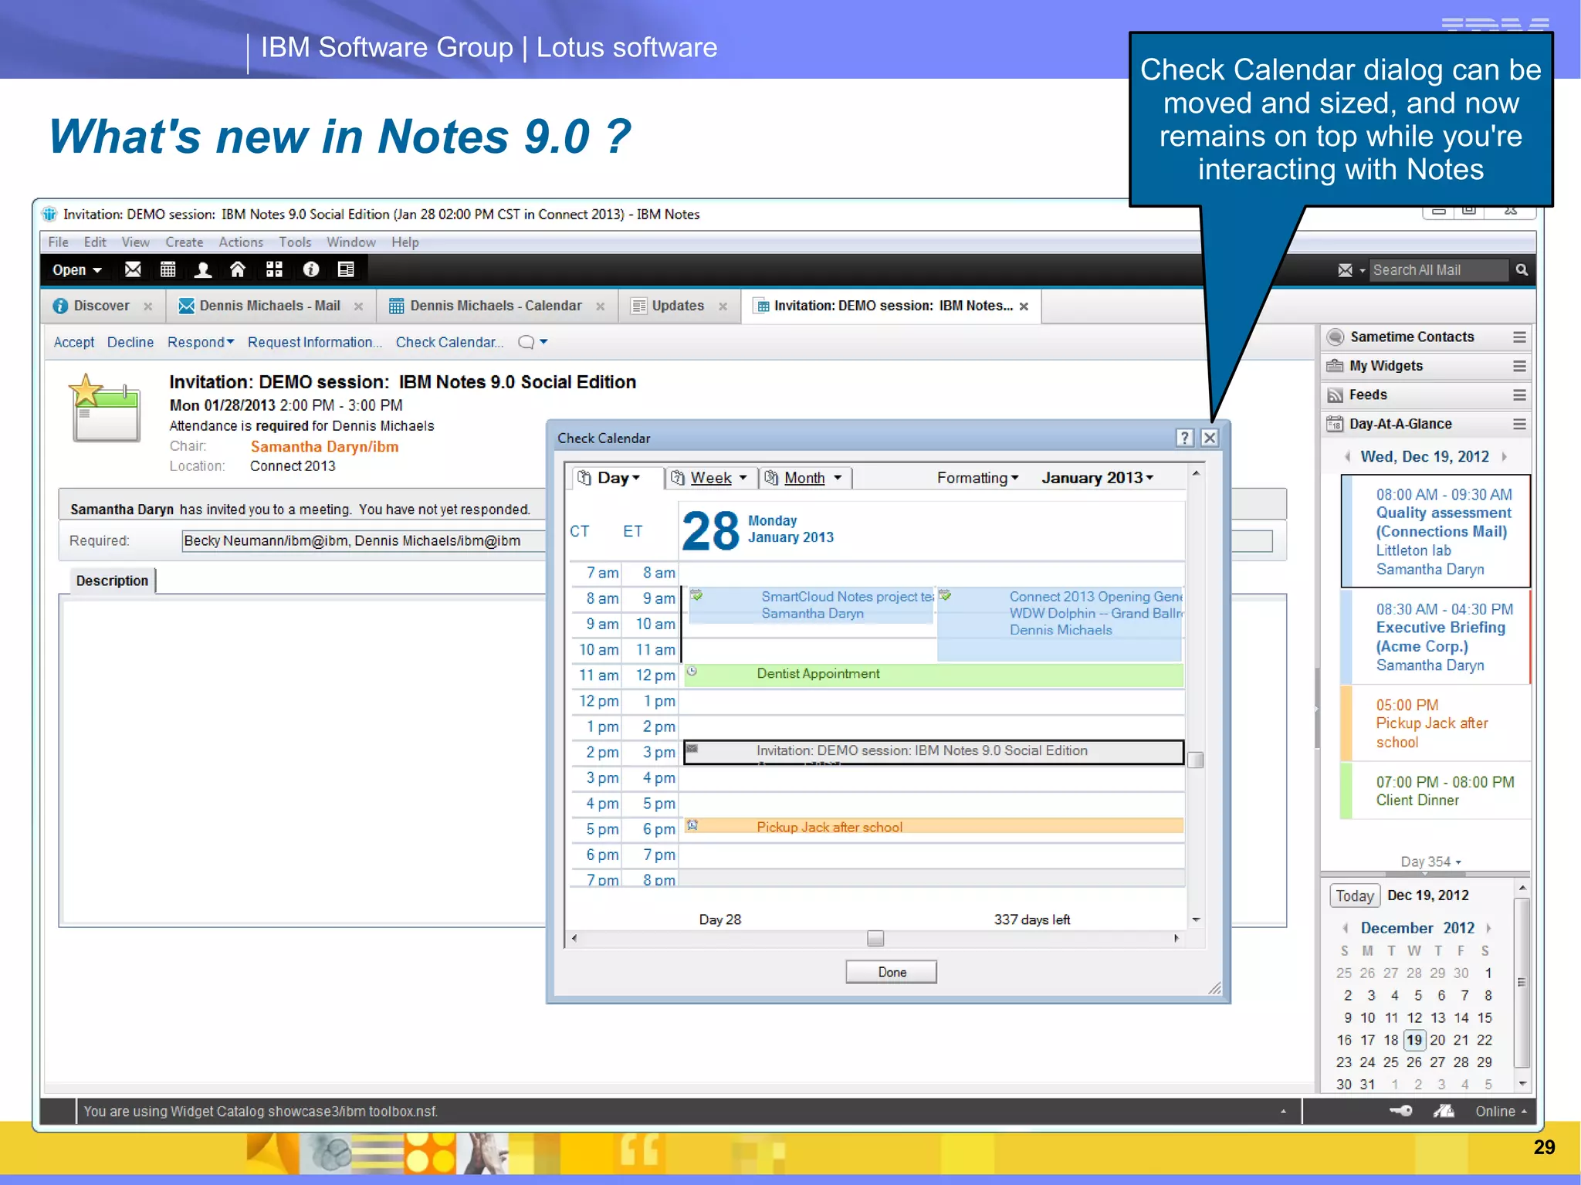Open the Tools menu
This screenshot has height=1185, width=1581.
tap(295, 242)
